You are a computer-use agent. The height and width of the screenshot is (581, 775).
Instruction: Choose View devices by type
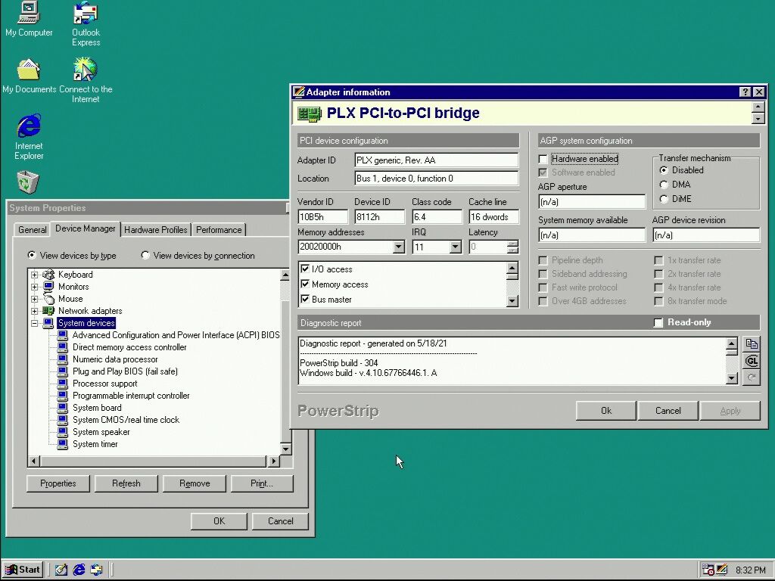click(32, 256)
